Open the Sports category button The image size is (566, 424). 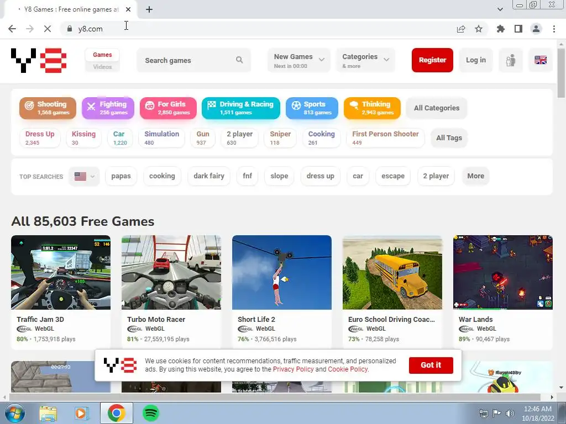312,108
